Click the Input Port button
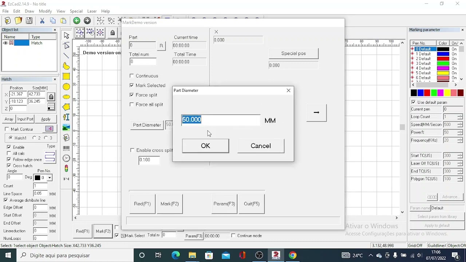 pyautogui.click(x=25, y=119)
